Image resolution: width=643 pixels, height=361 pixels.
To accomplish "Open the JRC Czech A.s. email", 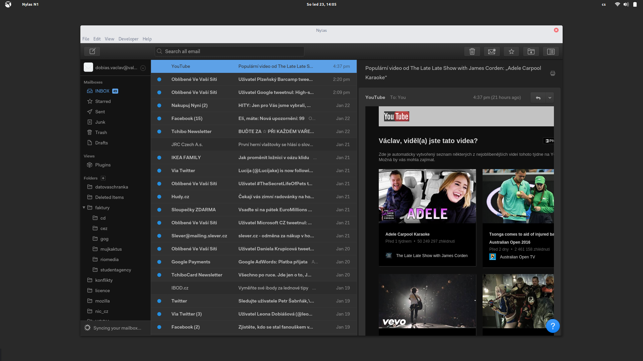I will click(x=254, y=144).
